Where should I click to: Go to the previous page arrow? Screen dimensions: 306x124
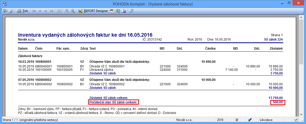pyautogui.click(x=40, y=11)
